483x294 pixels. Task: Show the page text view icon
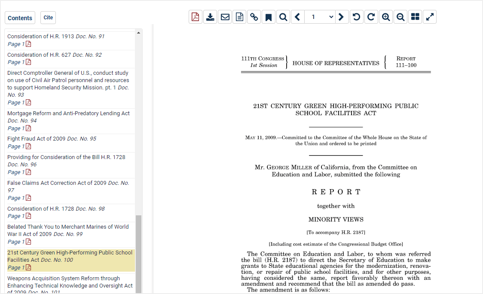(239, 17)
